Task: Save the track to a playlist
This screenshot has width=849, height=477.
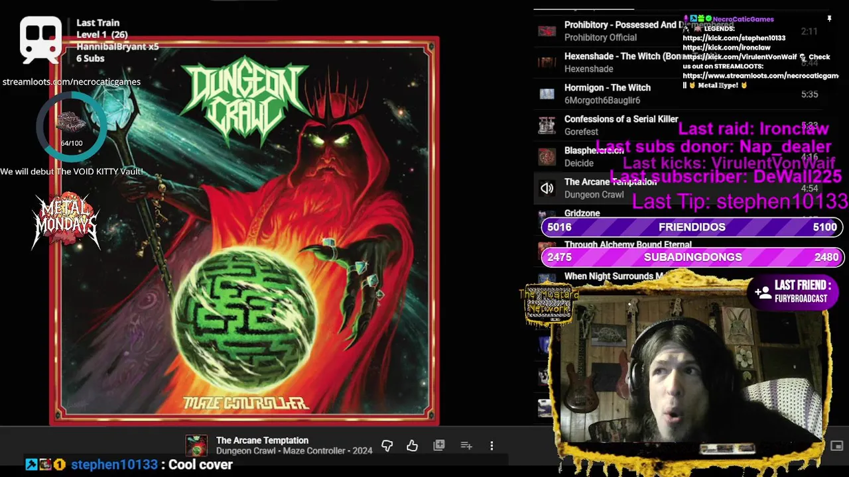Action: point(439,446)
